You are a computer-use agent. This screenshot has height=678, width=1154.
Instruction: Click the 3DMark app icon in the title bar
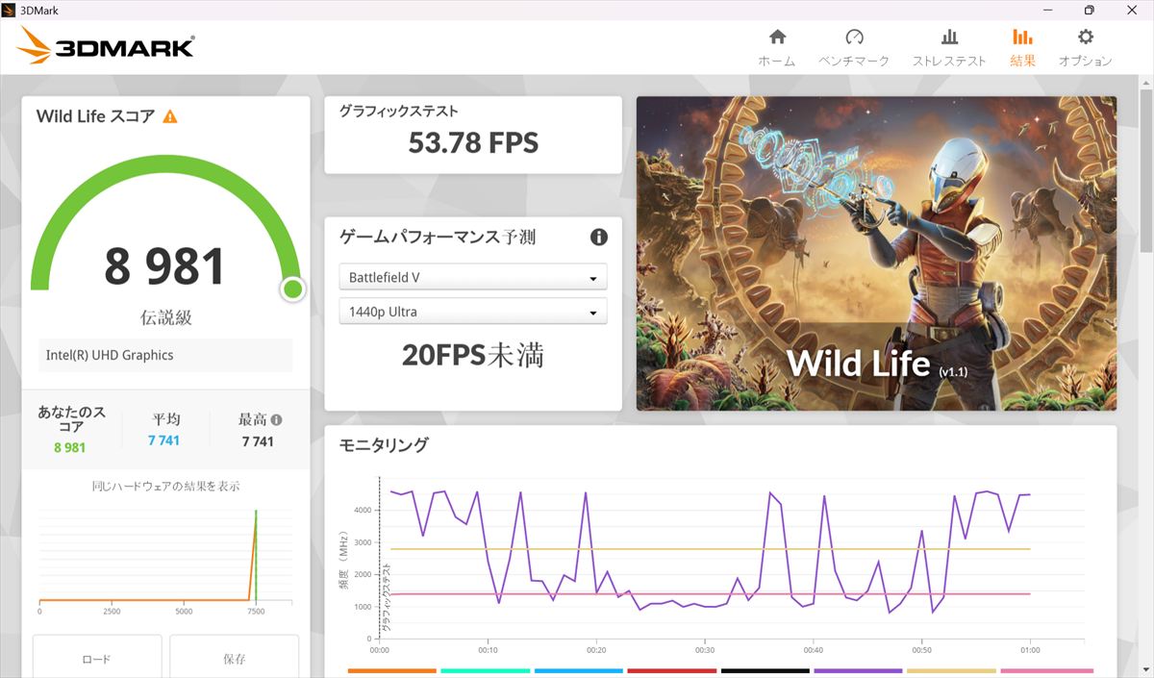11,10
